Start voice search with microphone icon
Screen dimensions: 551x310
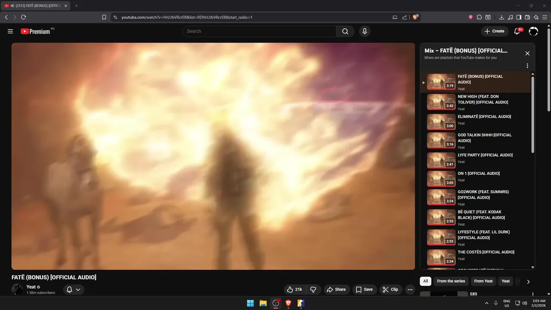click(365, 31)
